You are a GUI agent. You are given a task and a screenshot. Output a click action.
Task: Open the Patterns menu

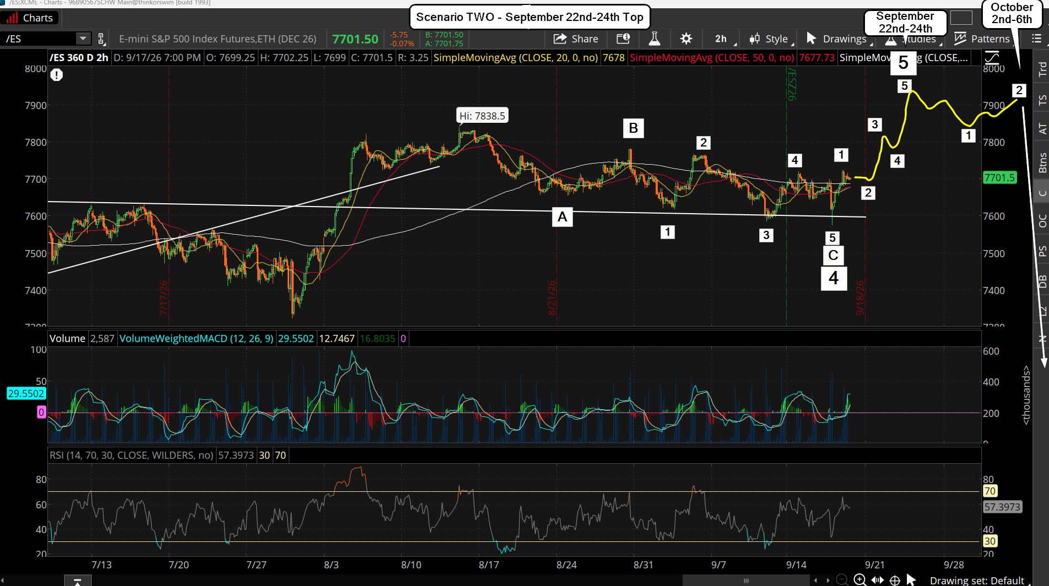coord(983,39)
